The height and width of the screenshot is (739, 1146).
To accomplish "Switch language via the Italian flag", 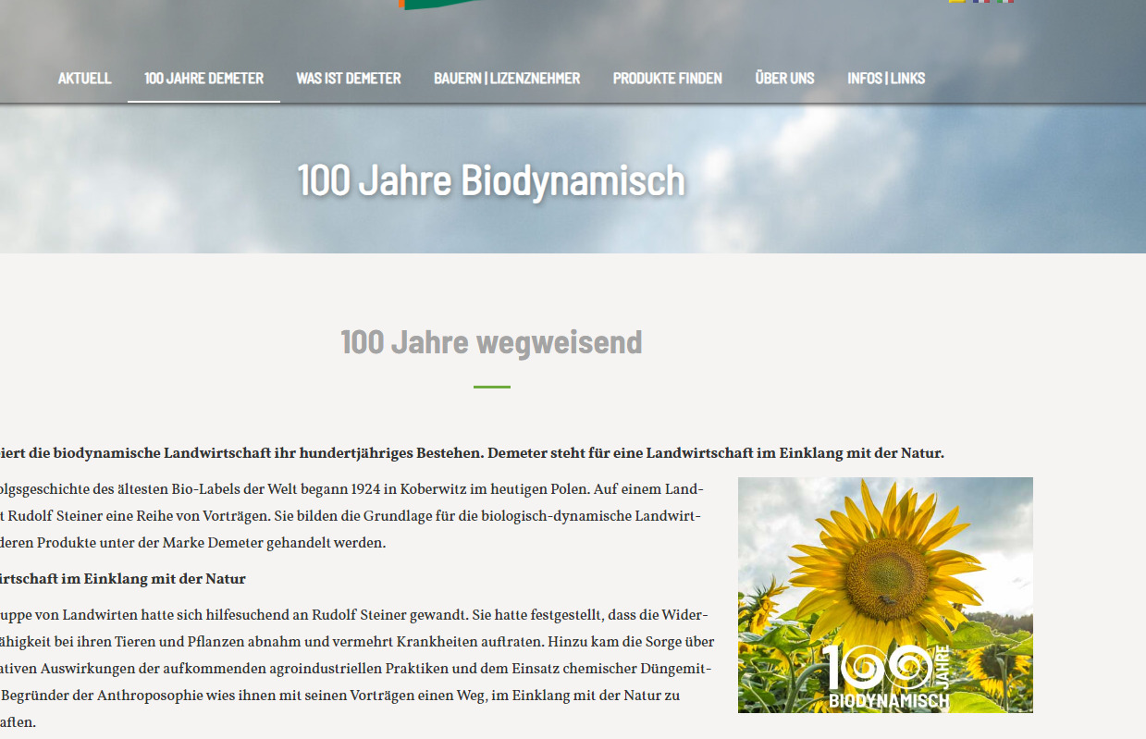I will pyautogui.click(x=1005, y=2).
